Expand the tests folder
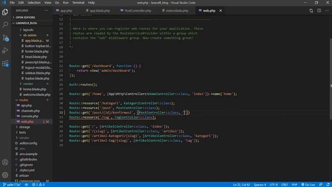This screenshot has height=187, width=332. click(23, 132)
